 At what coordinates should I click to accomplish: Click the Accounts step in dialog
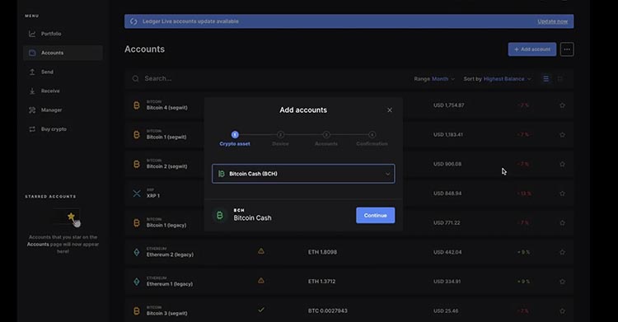[x=326, y=138]
